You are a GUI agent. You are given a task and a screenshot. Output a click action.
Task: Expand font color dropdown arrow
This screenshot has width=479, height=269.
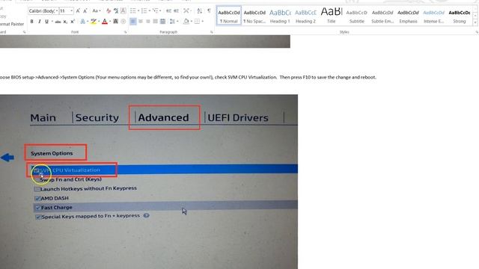point(110,22)
